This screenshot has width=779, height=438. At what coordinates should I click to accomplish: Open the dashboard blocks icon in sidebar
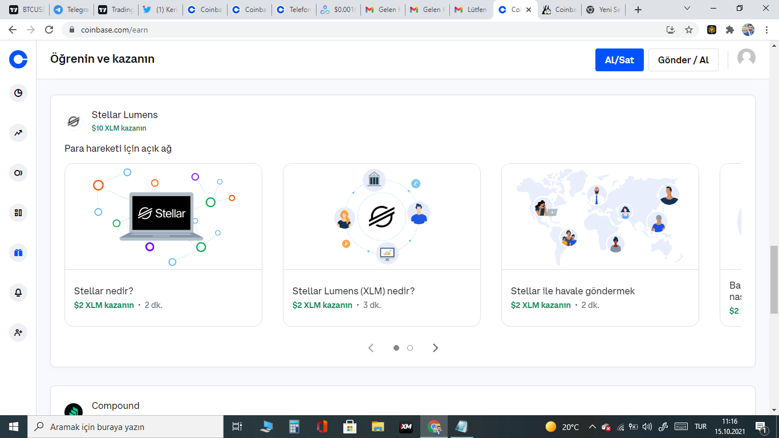click(18, 213)
